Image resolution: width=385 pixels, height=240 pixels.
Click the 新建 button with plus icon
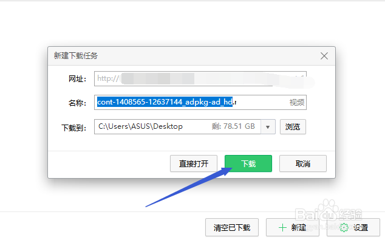[x=293, y=227]
